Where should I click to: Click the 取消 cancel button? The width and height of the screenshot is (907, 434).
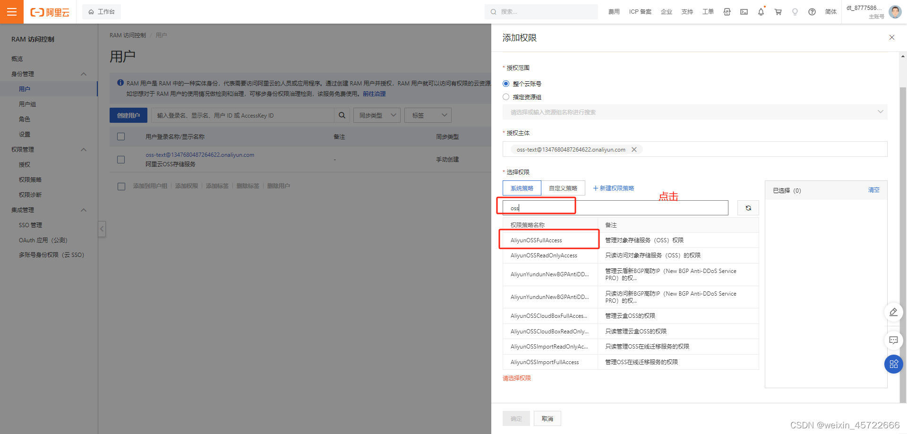(548, 418)
